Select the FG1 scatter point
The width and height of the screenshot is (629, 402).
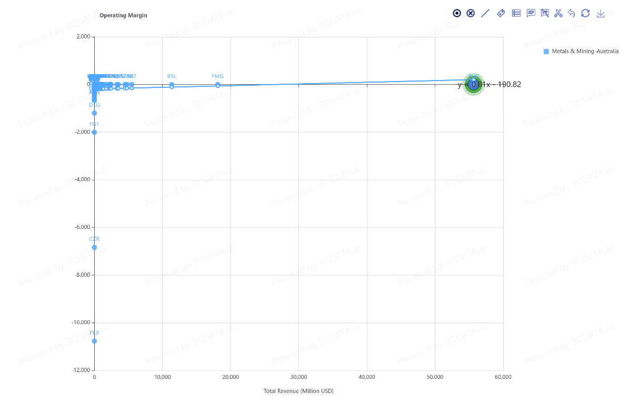pos(94,132)
